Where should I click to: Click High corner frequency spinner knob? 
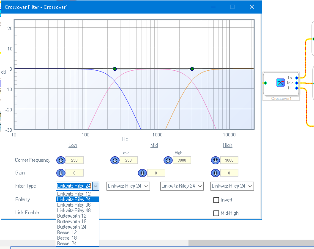tap(216, 160)
